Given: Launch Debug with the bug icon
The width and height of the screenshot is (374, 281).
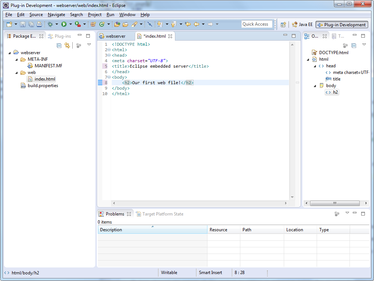Looking at the screenshot, I should (x=50, y=24).
